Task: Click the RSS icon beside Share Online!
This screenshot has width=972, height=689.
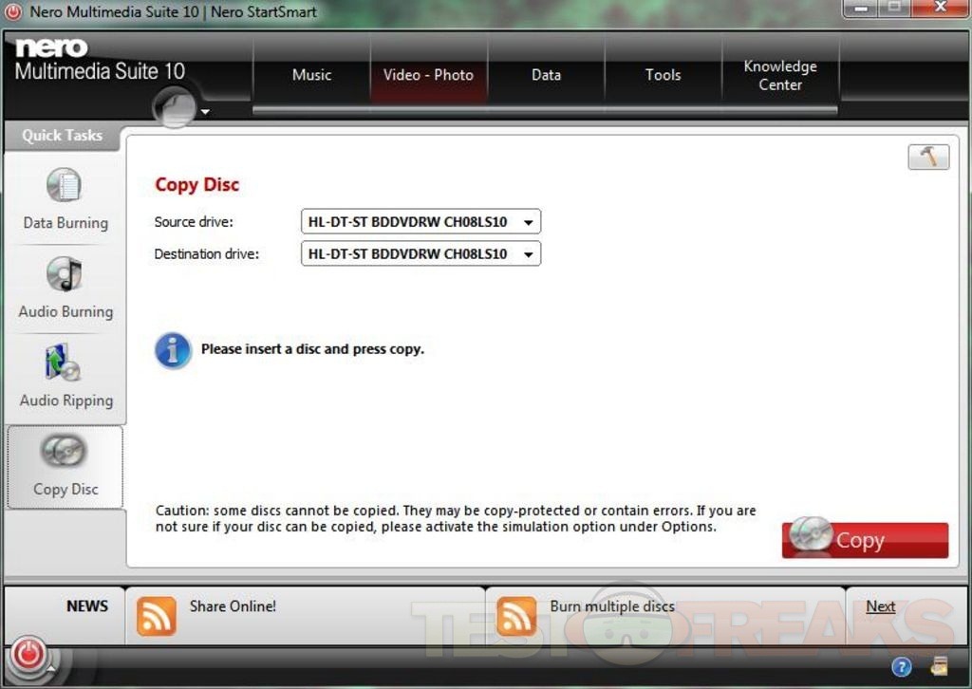Action: click(157, 615)
